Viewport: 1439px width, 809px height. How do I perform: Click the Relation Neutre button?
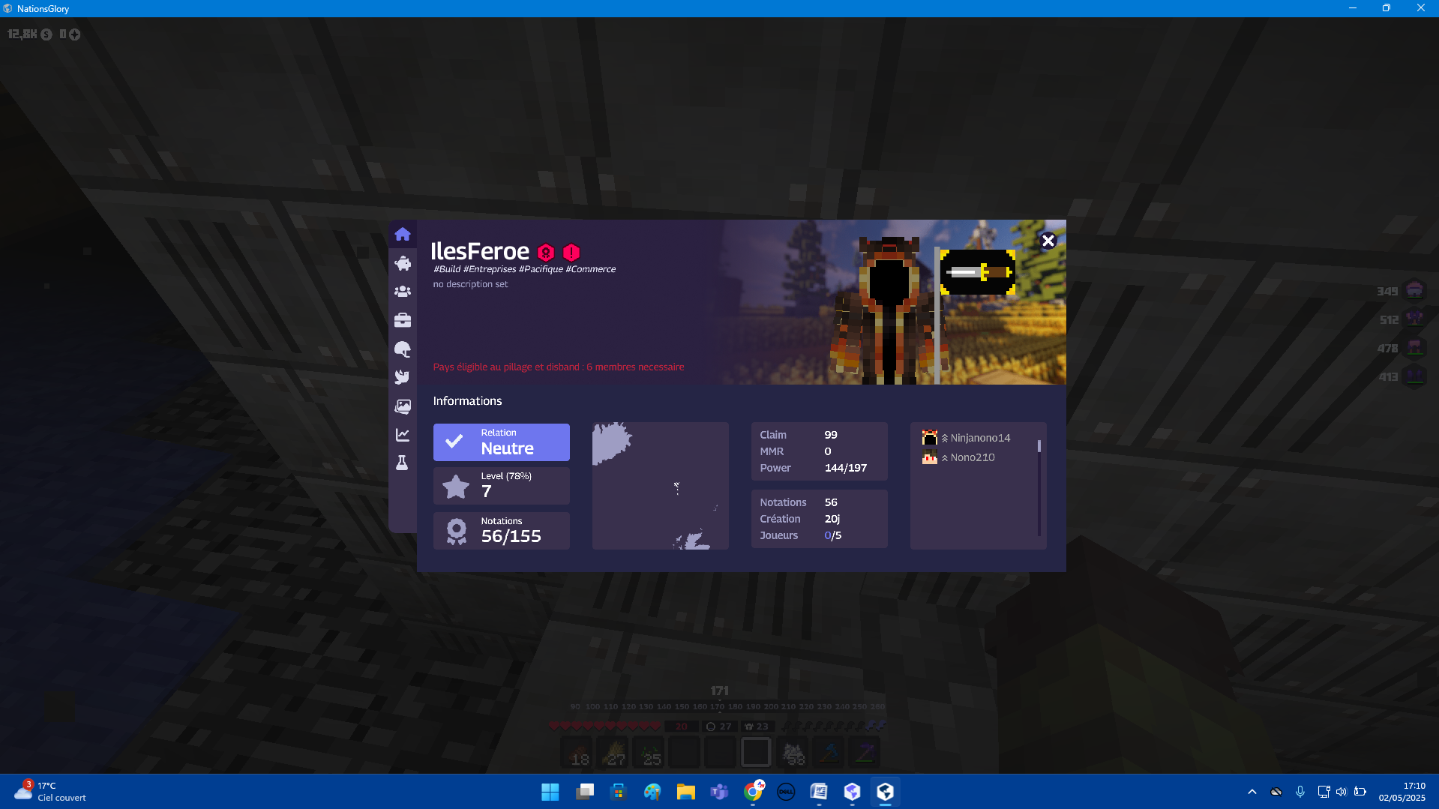coord(502,442)
